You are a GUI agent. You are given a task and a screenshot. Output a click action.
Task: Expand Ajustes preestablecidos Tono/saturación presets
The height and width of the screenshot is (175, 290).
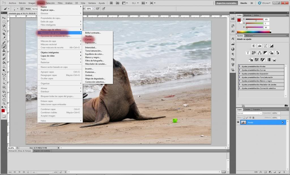coord(240,77)
